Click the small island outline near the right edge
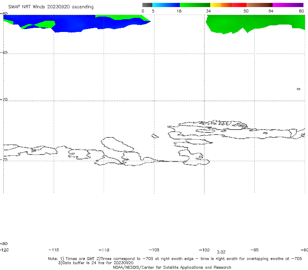308x270 pixels. (298, 89)
